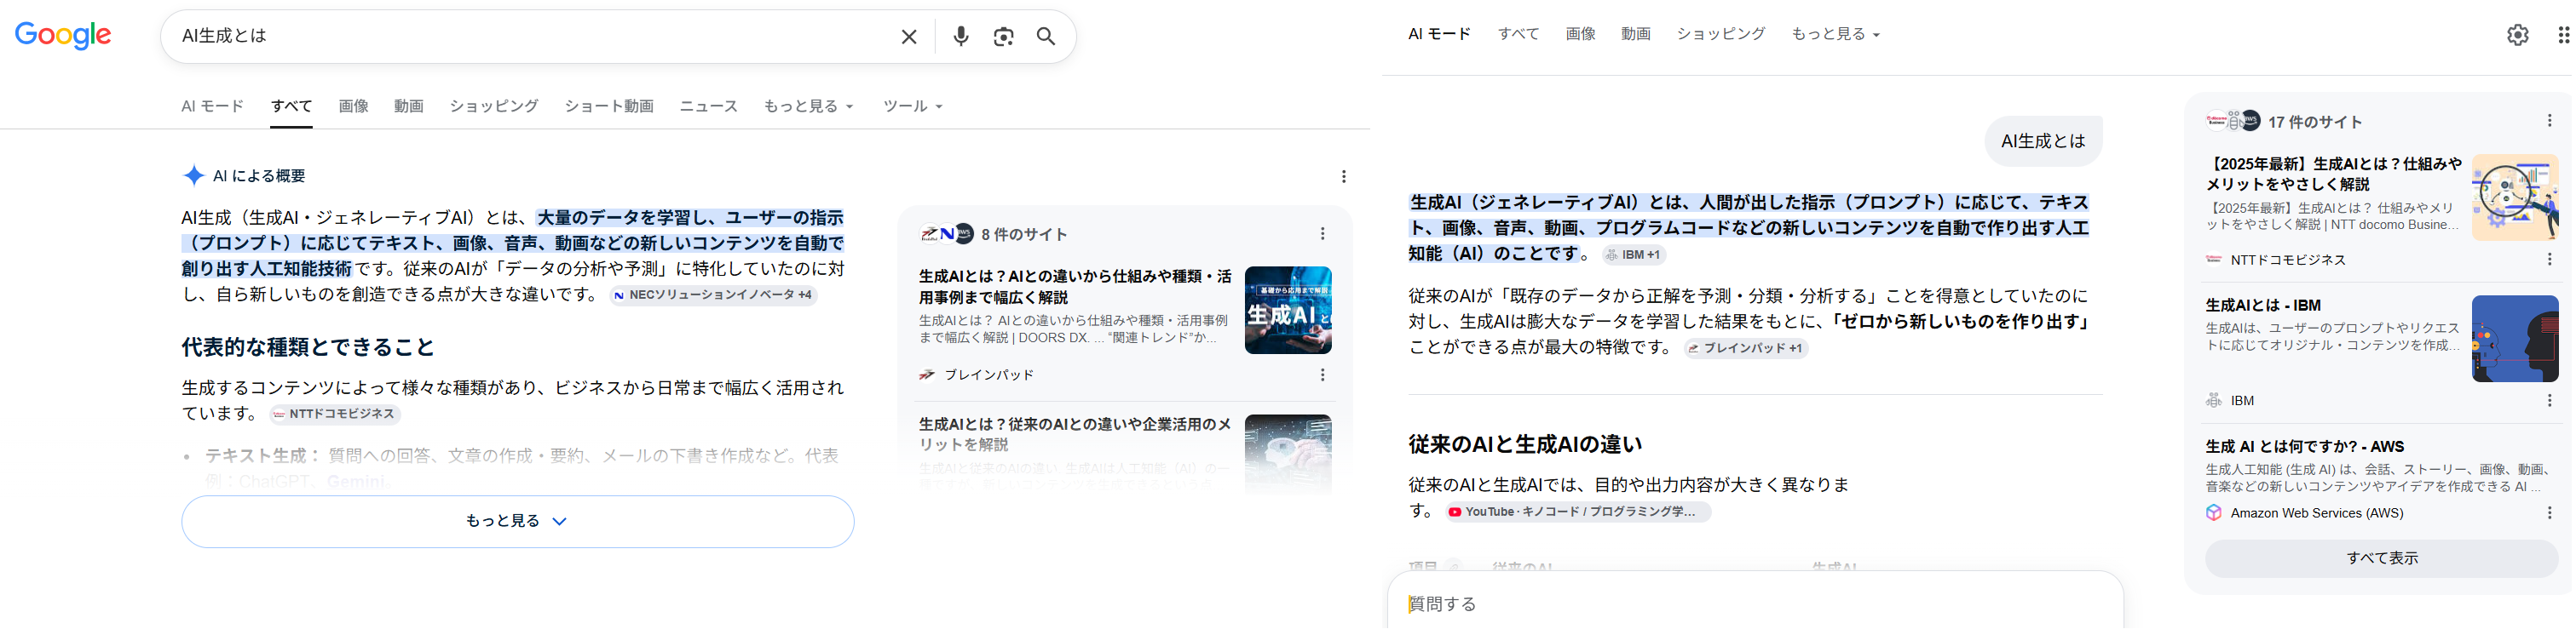Click the 従来のAIと生成AIの違い heading
This screenshot has width=2576, height=629.
pyautogui.click(x=1525, y=444)
